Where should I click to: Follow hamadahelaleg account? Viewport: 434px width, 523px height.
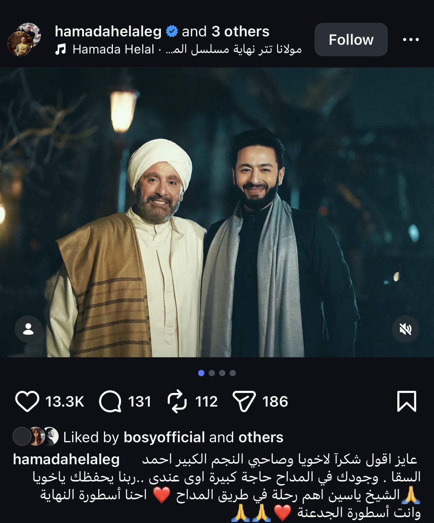tap(351, 40)
